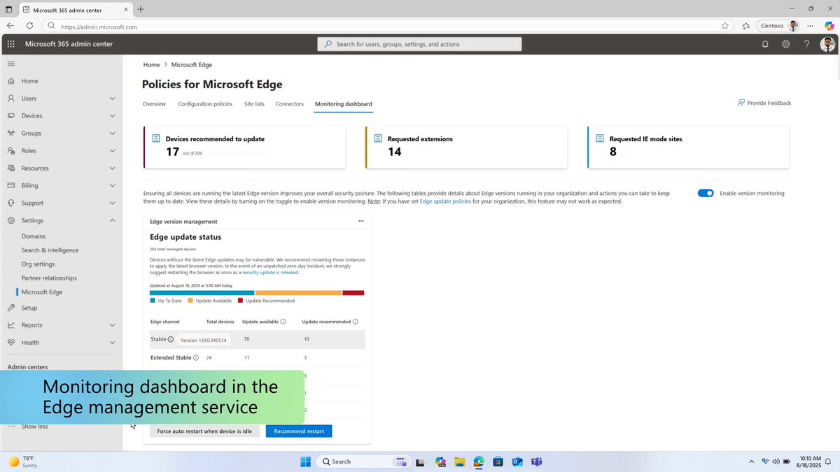Expand the Devices navigation section
This screenshot has height=472, width=840.
pos(113,116)
